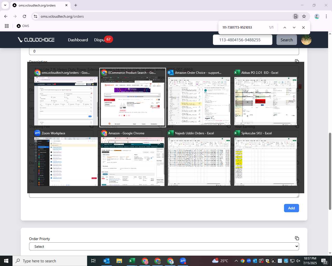Switch to Zoom Workplace window thumbnail
The image size is (332, 266).
coord(66,158)
